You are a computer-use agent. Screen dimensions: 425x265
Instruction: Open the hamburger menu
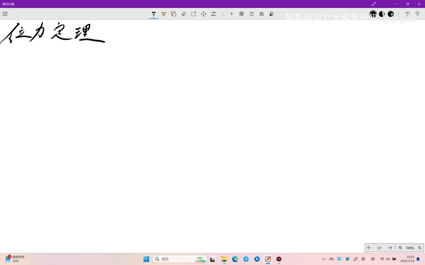[5, 14]
